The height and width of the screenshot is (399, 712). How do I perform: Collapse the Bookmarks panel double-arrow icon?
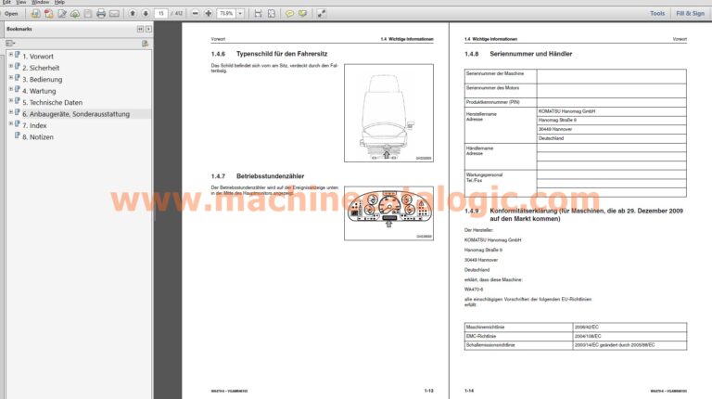(x=140, y=29)
